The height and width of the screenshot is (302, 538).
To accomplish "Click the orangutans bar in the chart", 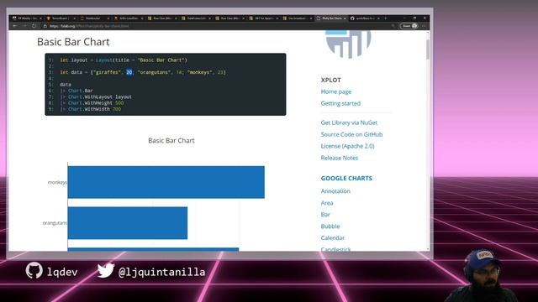I will pos(128,223).
